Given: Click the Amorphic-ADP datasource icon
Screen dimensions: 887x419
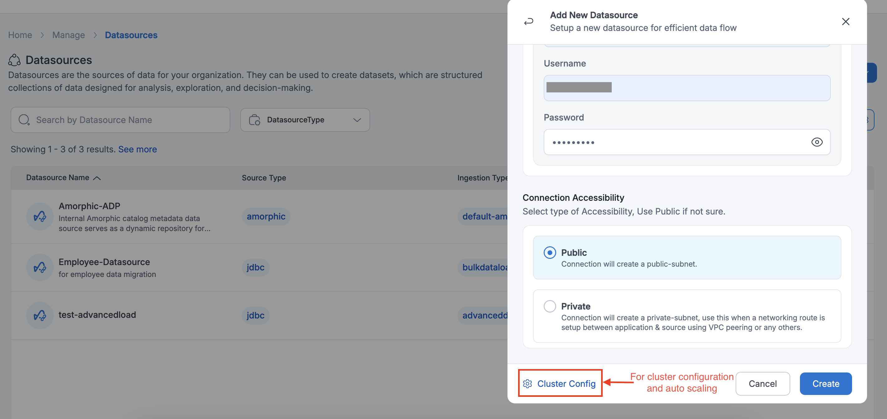Looking at the screenshot, I should (x=40, y=216).
